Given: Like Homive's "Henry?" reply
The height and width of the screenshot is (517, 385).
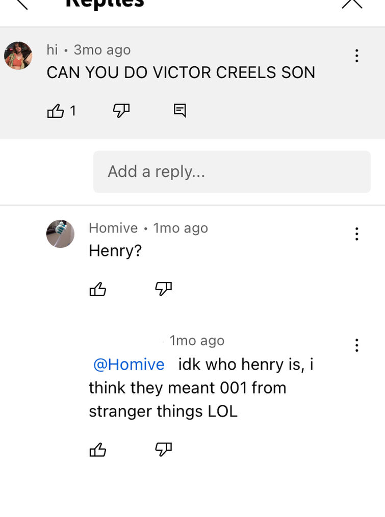Looking at the screenshot, I should [97, 289].
